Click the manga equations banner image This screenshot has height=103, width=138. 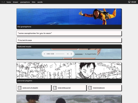pyautogui.click(x=69, y=70)
